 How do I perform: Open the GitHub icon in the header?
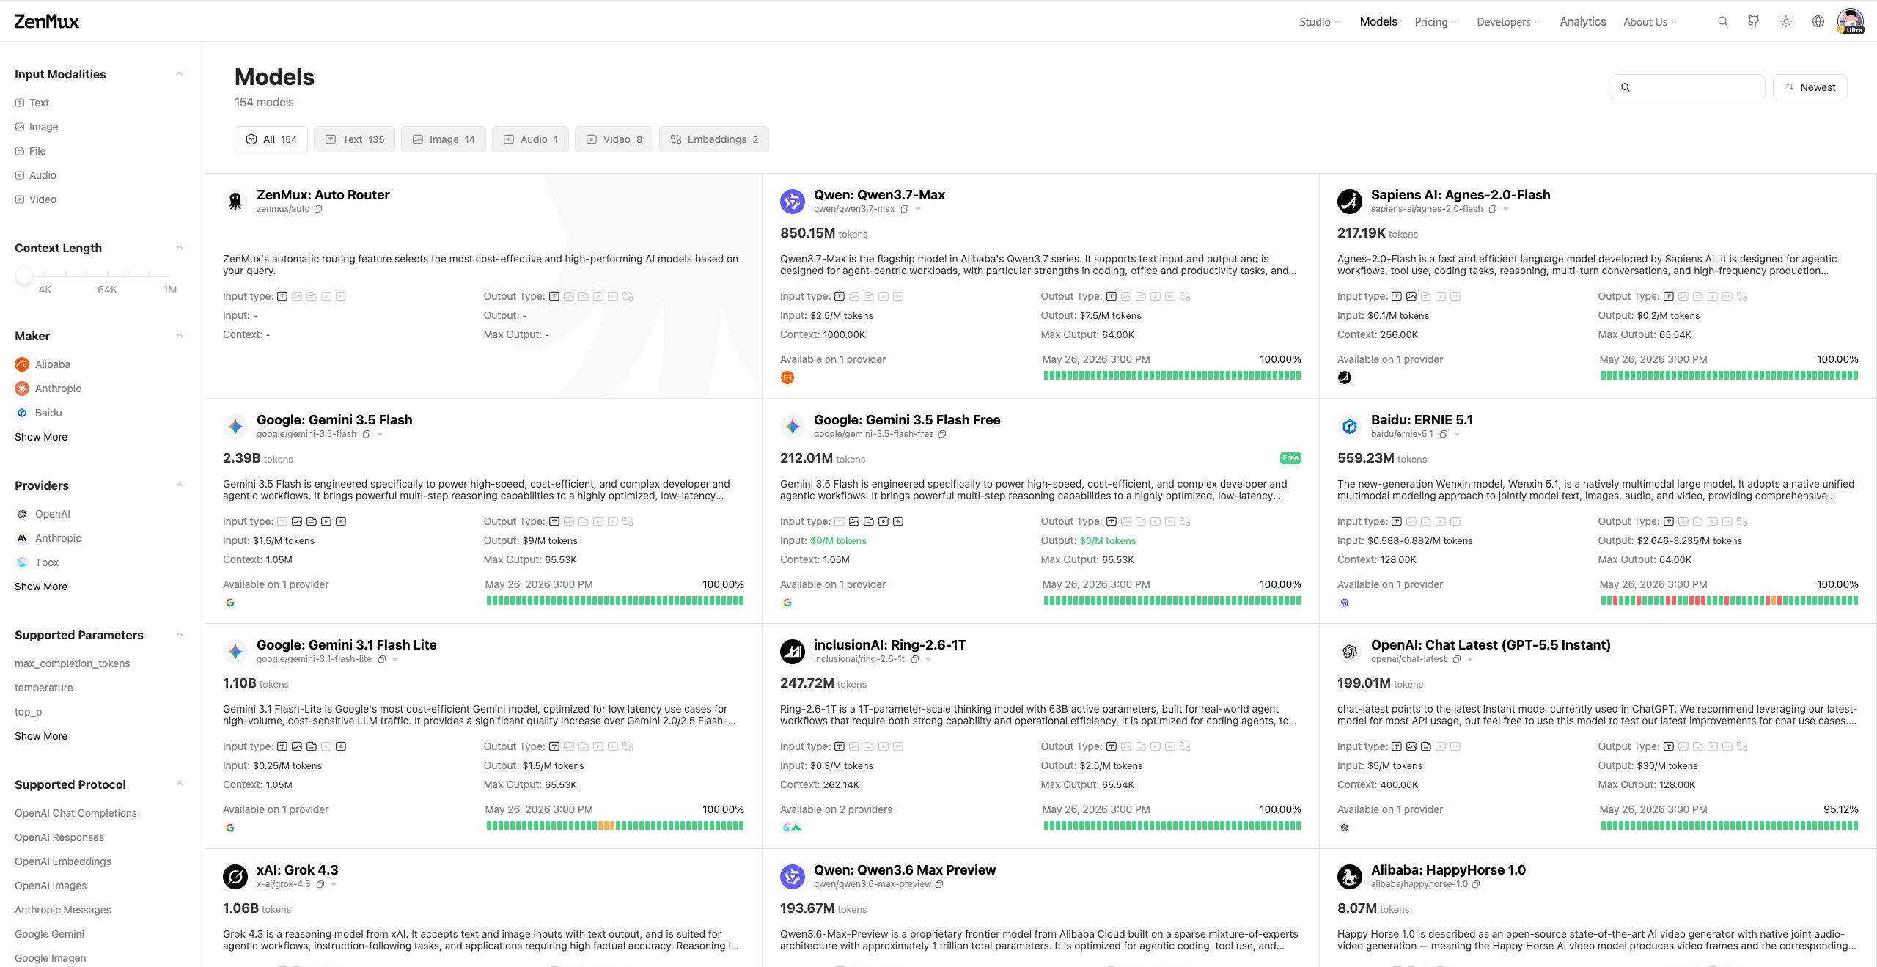coord(1754,21)
